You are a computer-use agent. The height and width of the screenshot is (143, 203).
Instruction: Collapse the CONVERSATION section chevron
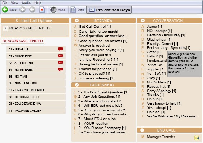coord(143,20)
